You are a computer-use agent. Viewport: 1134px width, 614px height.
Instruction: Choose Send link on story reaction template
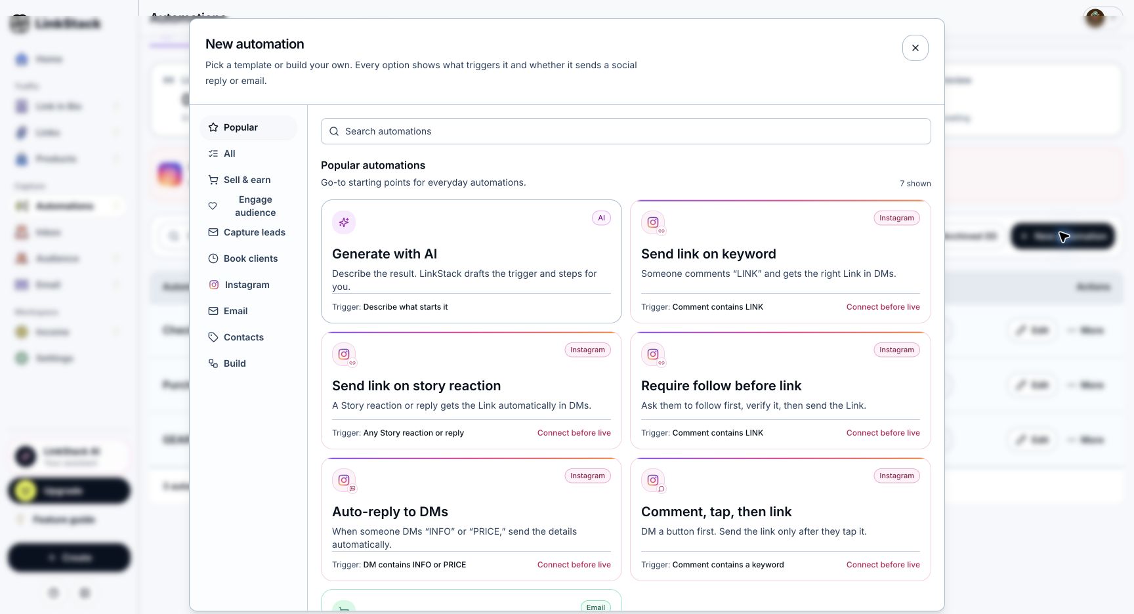tap(471, 390)
